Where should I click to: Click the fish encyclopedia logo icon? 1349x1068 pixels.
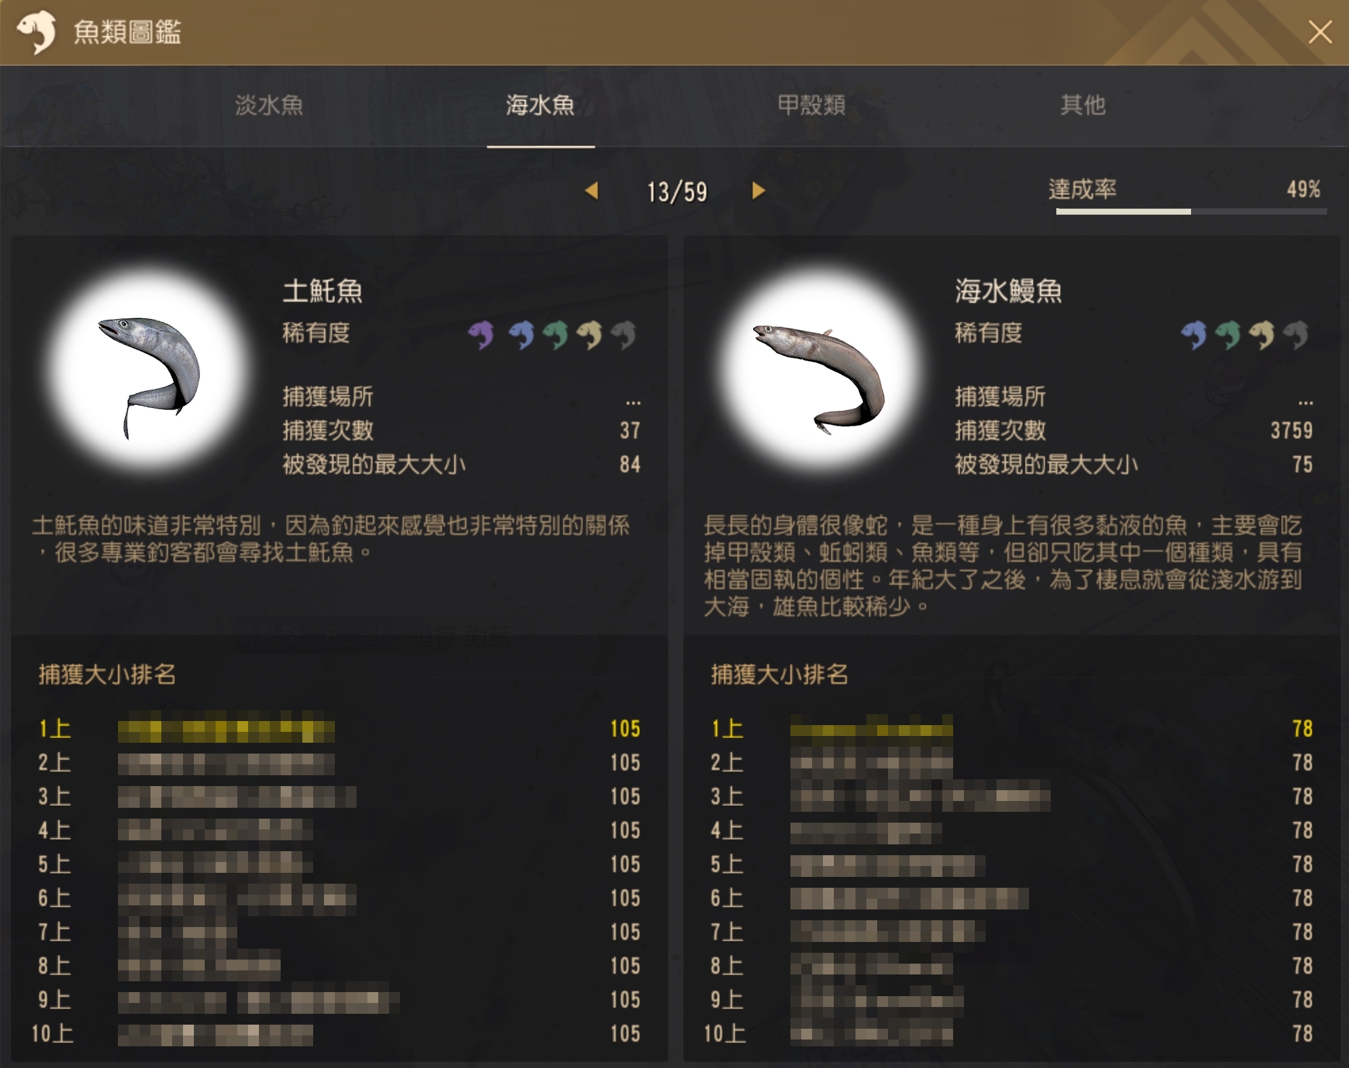[x=37, y=32]
